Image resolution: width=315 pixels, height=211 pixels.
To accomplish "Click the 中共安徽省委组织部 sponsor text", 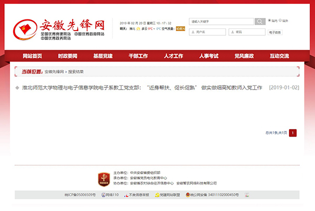I will [x=145, y=172].
